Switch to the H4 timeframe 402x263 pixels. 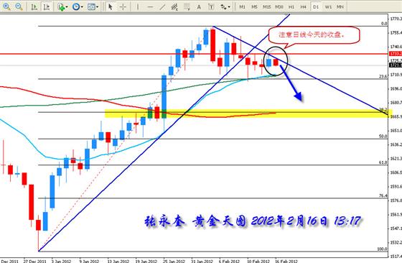tap(303, 7)
